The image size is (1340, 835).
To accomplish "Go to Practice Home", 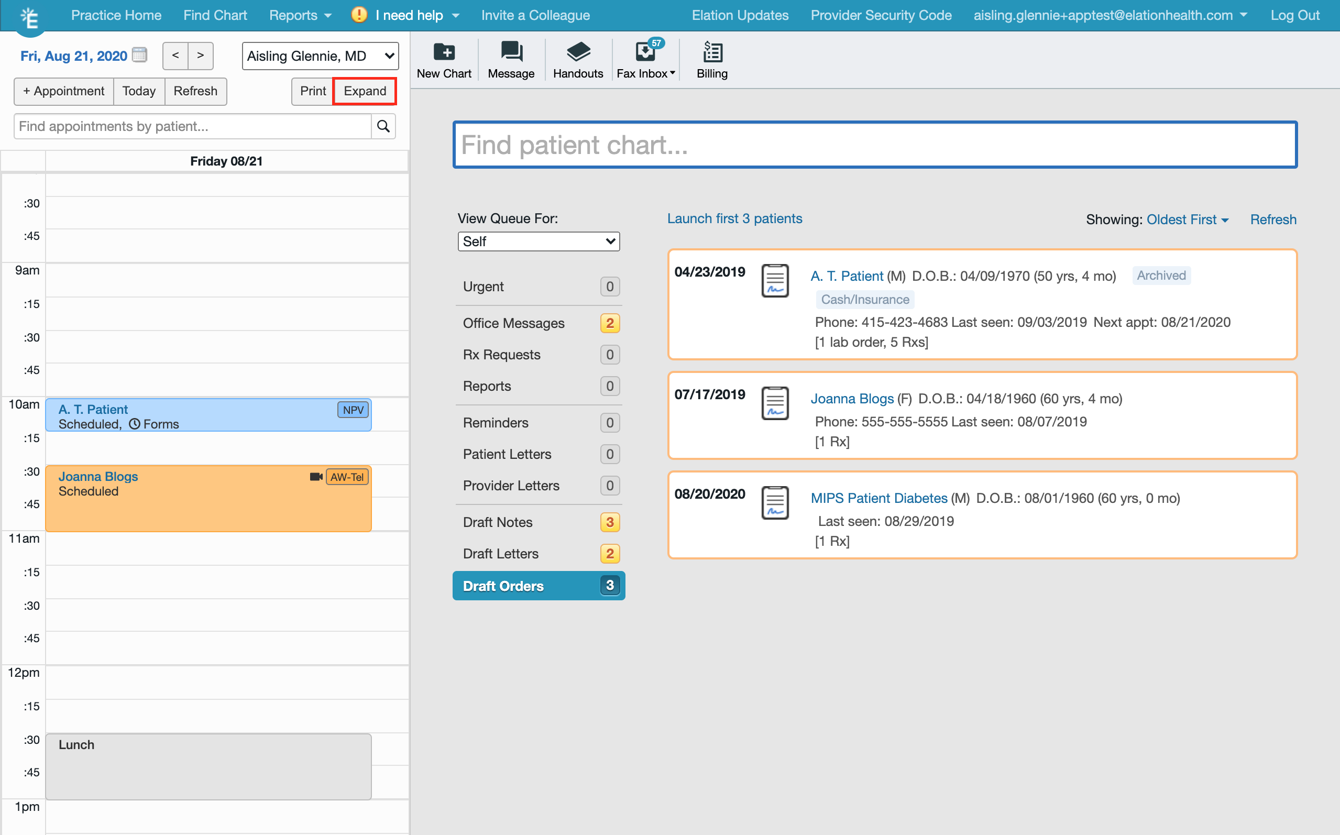I will coord(116,15).
